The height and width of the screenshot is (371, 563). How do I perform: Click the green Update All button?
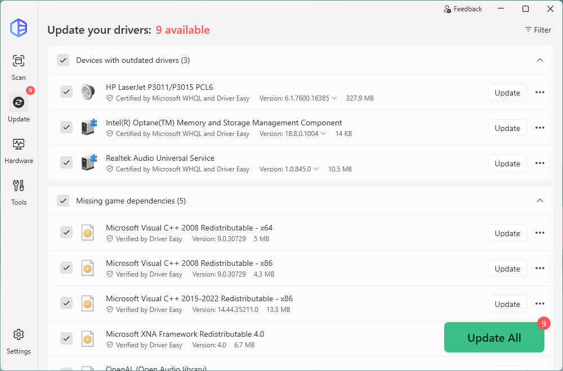click(494, 338)
